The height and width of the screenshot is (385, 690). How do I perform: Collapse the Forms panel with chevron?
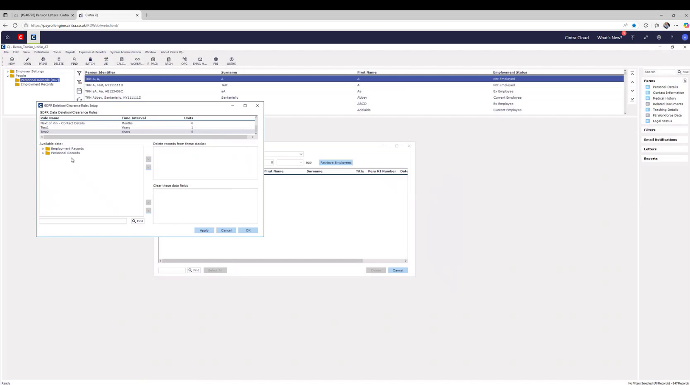(x=685, y=81)
